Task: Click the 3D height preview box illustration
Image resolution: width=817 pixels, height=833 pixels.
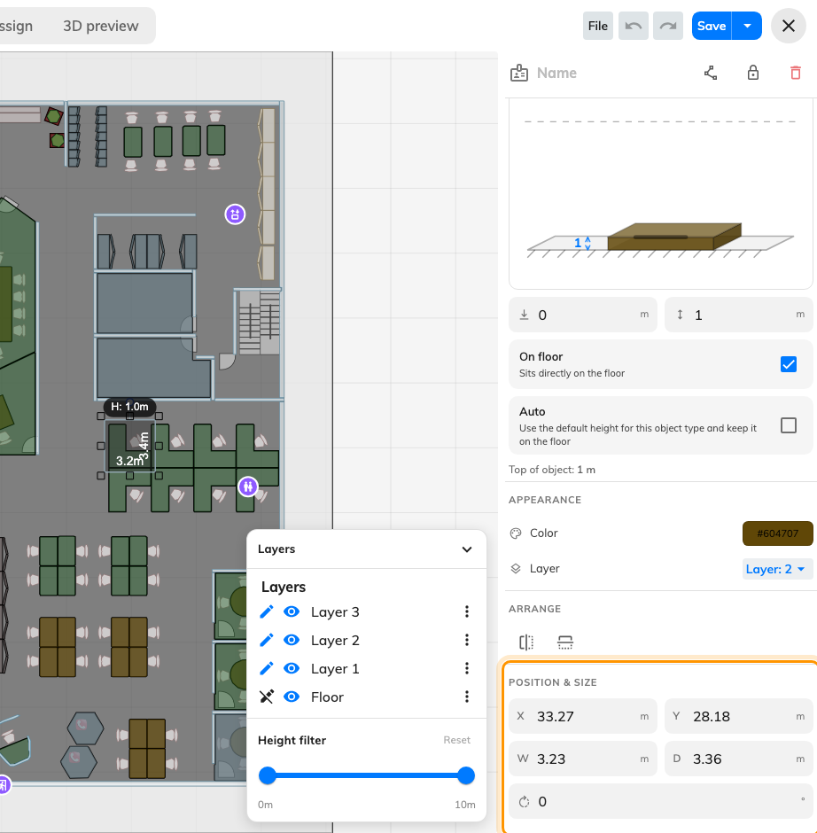Action: [x=674, y=237]
